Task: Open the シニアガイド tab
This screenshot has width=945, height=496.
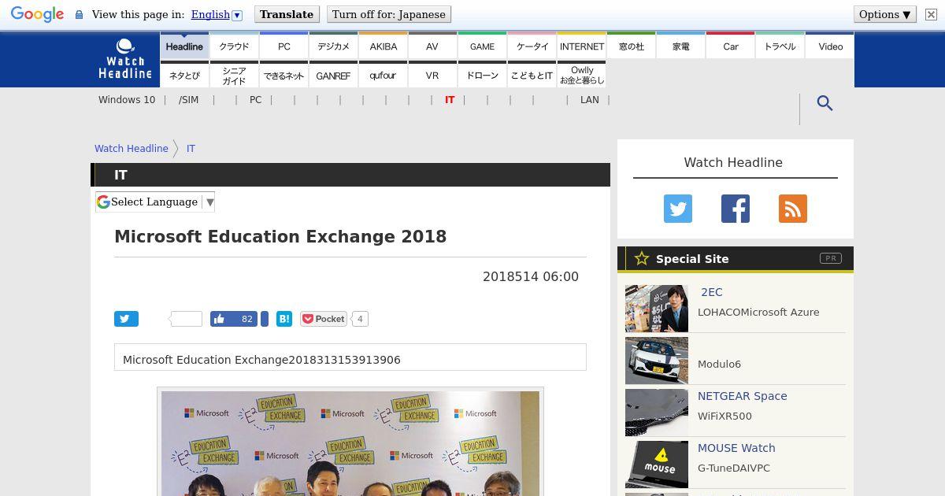Action: tap(234, 76)
